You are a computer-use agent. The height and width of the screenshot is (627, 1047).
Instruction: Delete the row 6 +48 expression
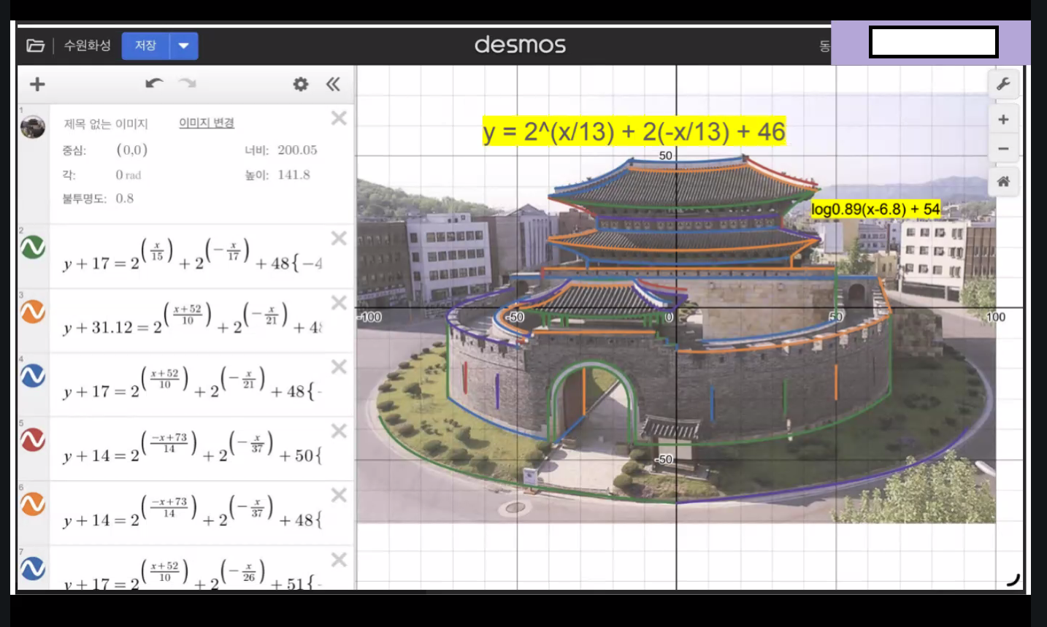[x=339, y=495]
